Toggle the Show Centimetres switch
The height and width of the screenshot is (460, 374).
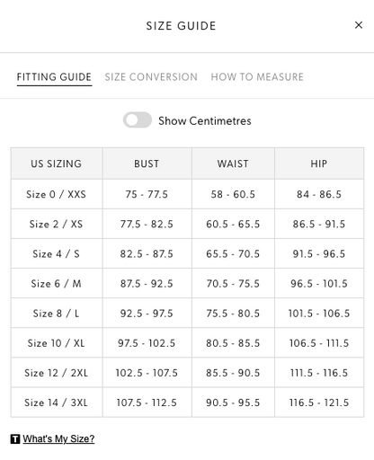[138, 120]
